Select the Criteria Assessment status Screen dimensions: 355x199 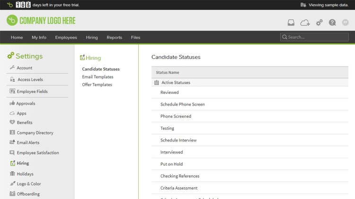coord(250,188)
